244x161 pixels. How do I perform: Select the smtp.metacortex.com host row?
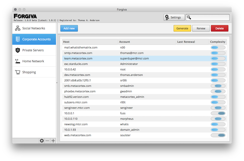point(145,53)
